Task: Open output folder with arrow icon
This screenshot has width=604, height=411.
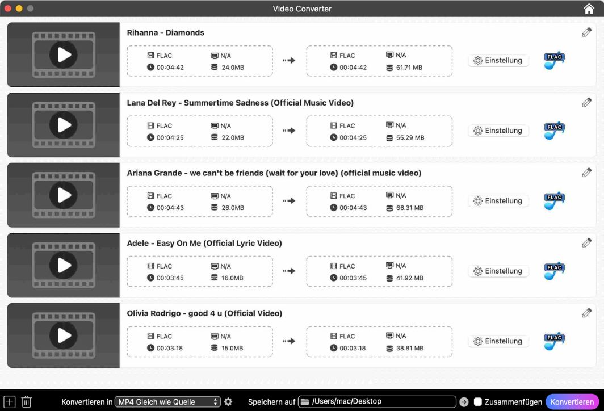Action: (464, 402)
